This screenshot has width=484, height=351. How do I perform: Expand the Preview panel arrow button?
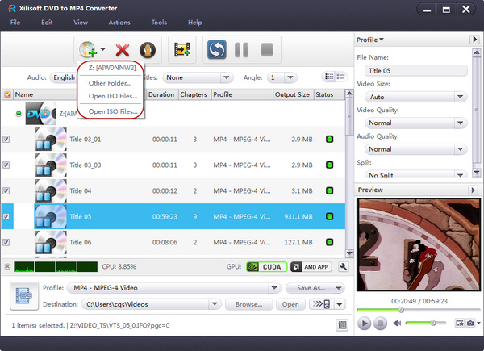(x=473, y=190)
